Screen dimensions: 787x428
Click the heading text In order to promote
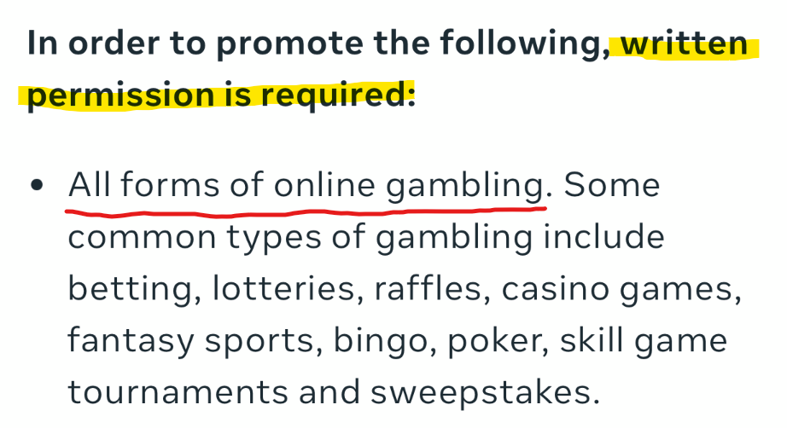pyautogui.click(x=195, y=43)
